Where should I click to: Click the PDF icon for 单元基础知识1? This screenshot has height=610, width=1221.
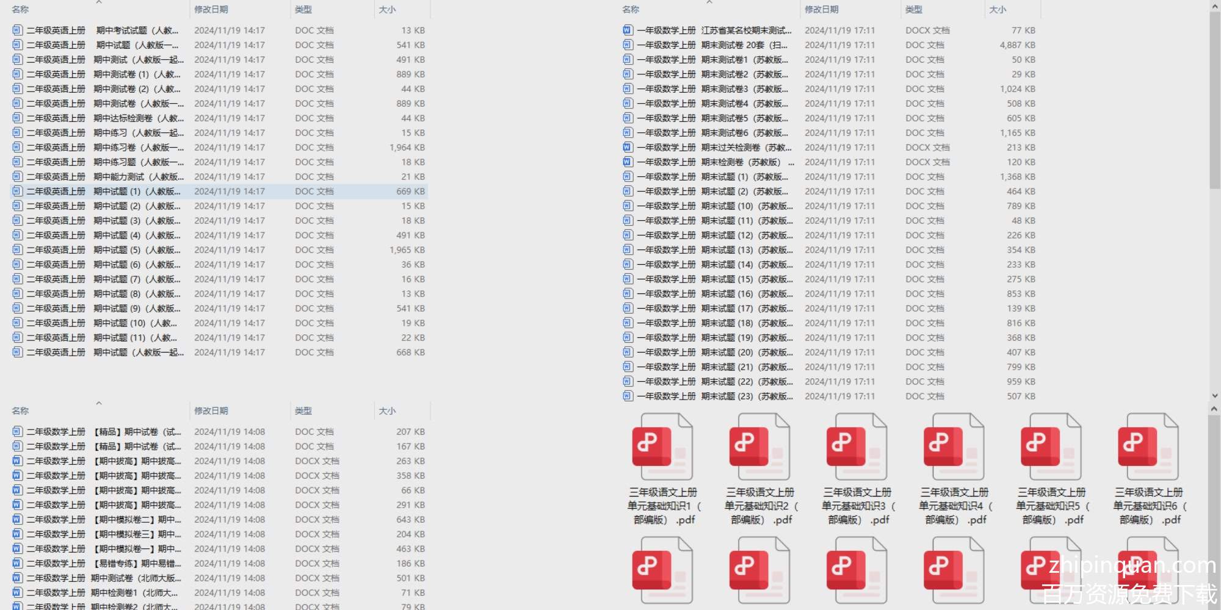point(662,447)
